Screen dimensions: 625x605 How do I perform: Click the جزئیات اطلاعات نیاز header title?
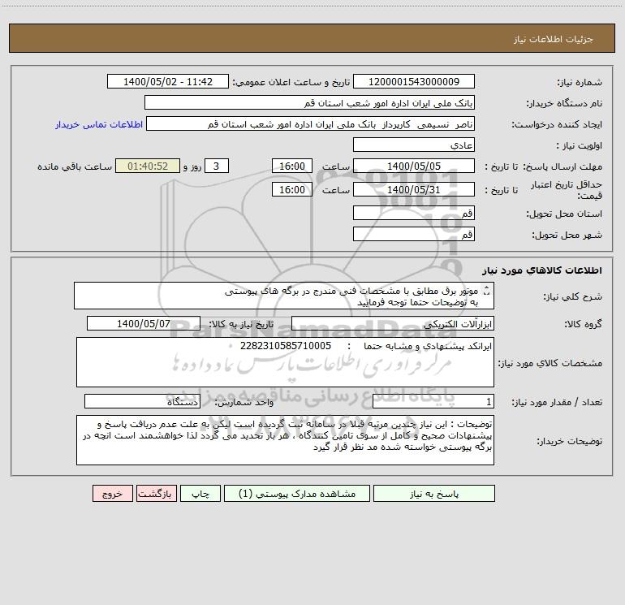coord(554,39)
